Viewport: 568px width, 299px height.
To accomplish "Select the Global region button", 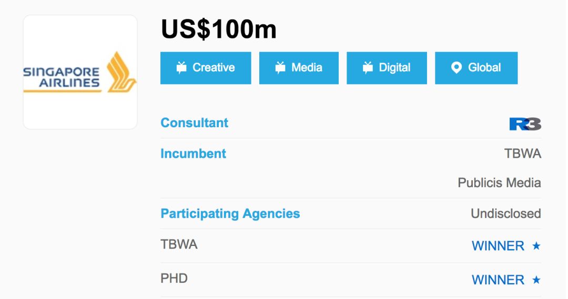I will click(476, 68).
